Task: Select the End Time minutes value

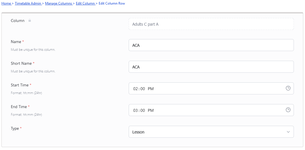Action: 143,110
